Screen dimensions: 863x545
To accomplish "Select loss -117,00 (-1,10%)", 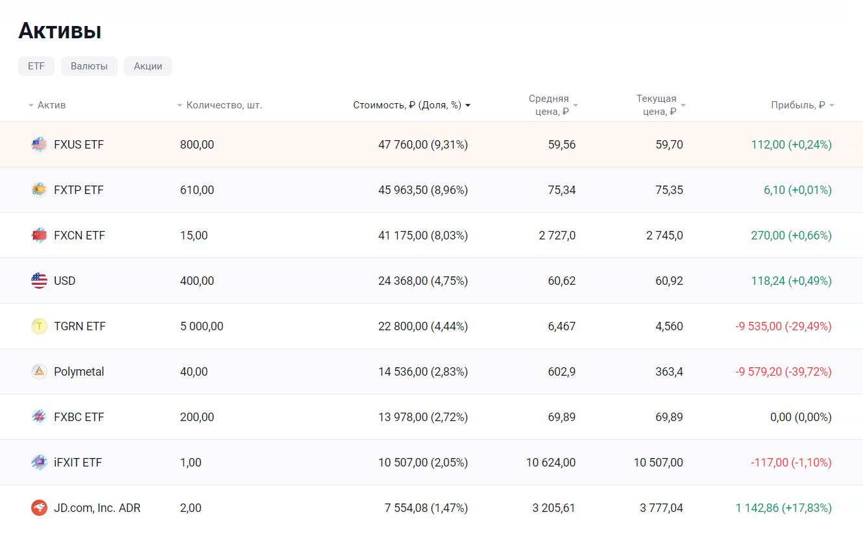I will point(792,463).
